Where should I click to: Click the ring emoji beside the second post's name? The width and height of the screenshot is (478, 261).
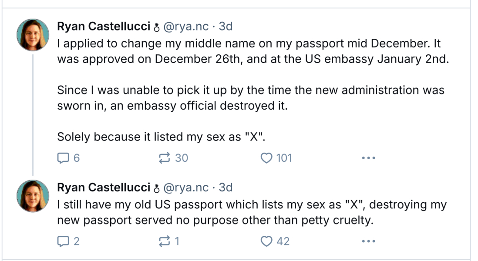156,188
